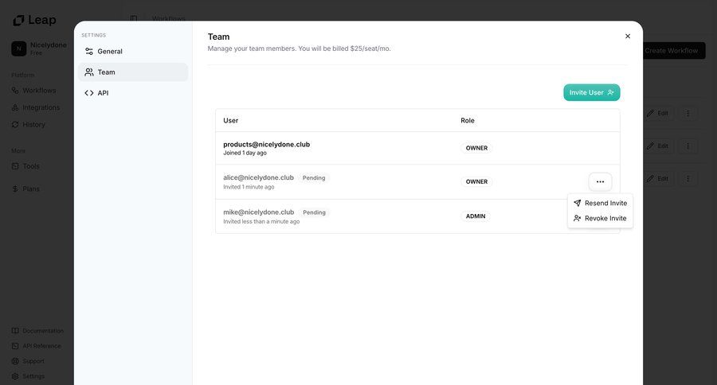Click first workflow Edit button in background
Viewport: 717px width, 385px height.
(x=657, y=113)
